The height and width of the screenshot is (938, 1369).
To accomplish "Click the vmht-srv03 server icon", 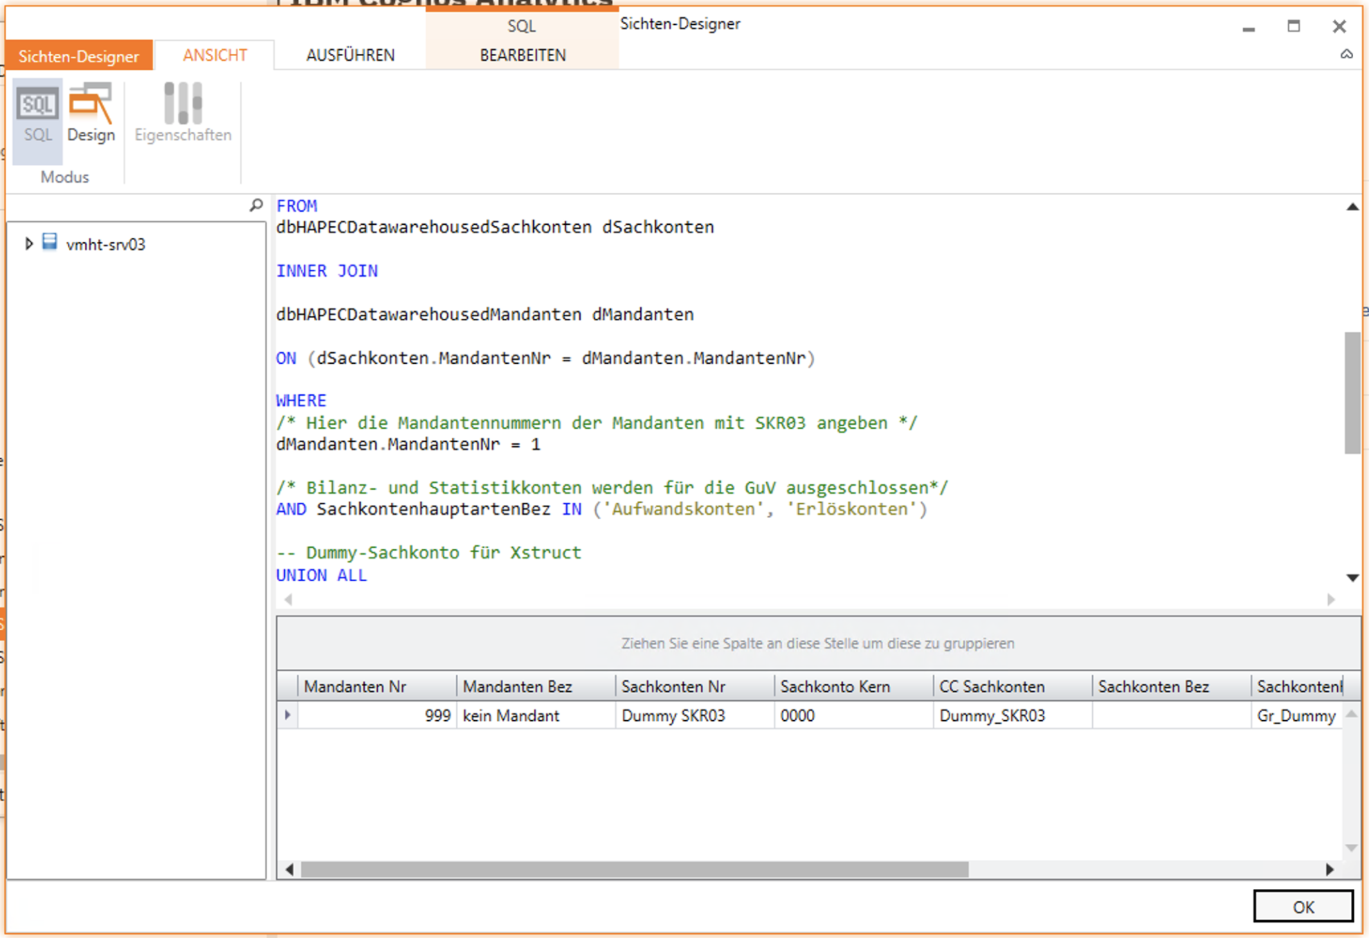I will pyautogui.click(x=50, y=243).
